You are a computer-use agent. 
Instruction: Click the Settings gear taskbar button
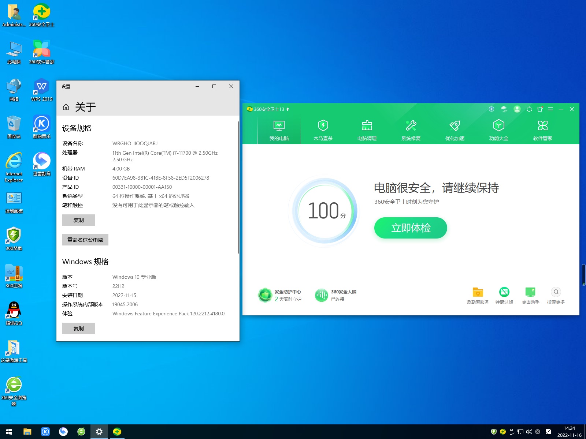99,432
